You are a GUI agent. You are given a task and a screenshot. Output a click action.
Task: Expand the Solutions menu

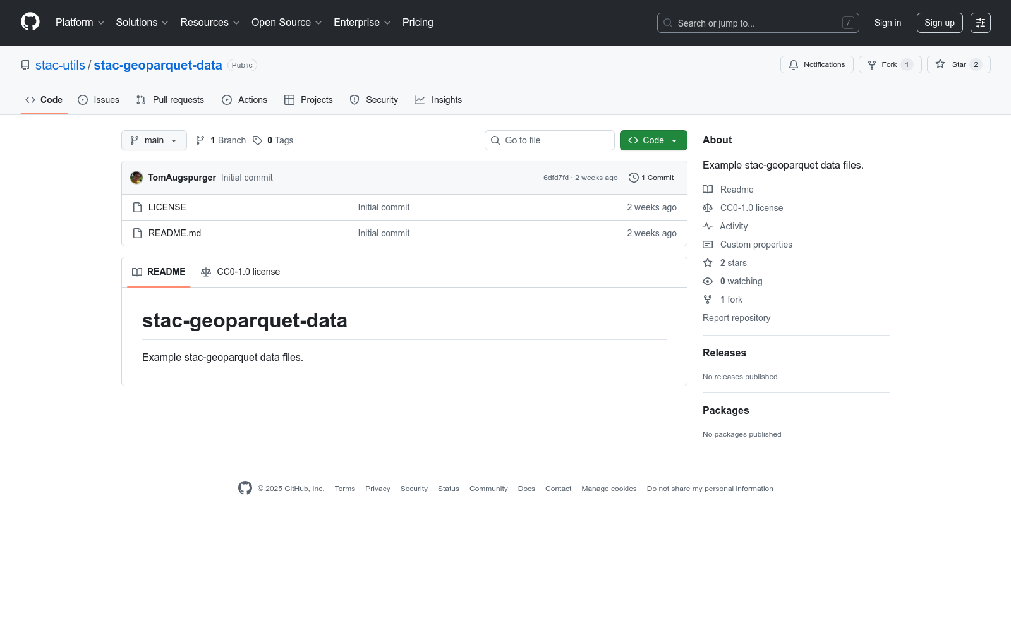click(142, 23)
